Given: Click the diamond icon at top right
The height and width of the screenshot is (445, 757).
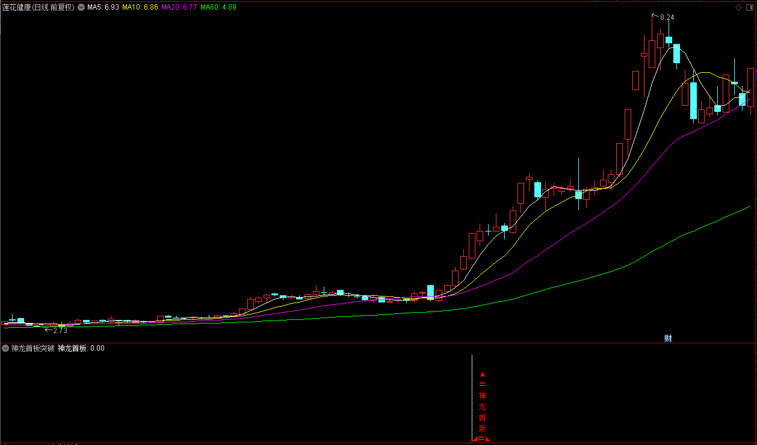Looking at the screenshot, I should tap(738, 7).
